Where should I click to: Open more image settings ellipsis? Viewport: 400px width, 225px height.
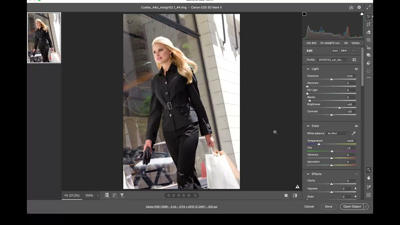(x=368, y=77)
